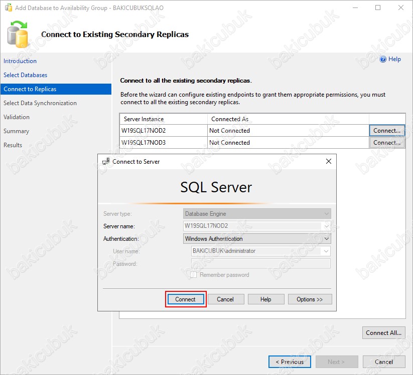This screenshot has height=375, width=413.
Task: Click Connect... for W19SQL17NOD3 row
Action: click(386, 143)
